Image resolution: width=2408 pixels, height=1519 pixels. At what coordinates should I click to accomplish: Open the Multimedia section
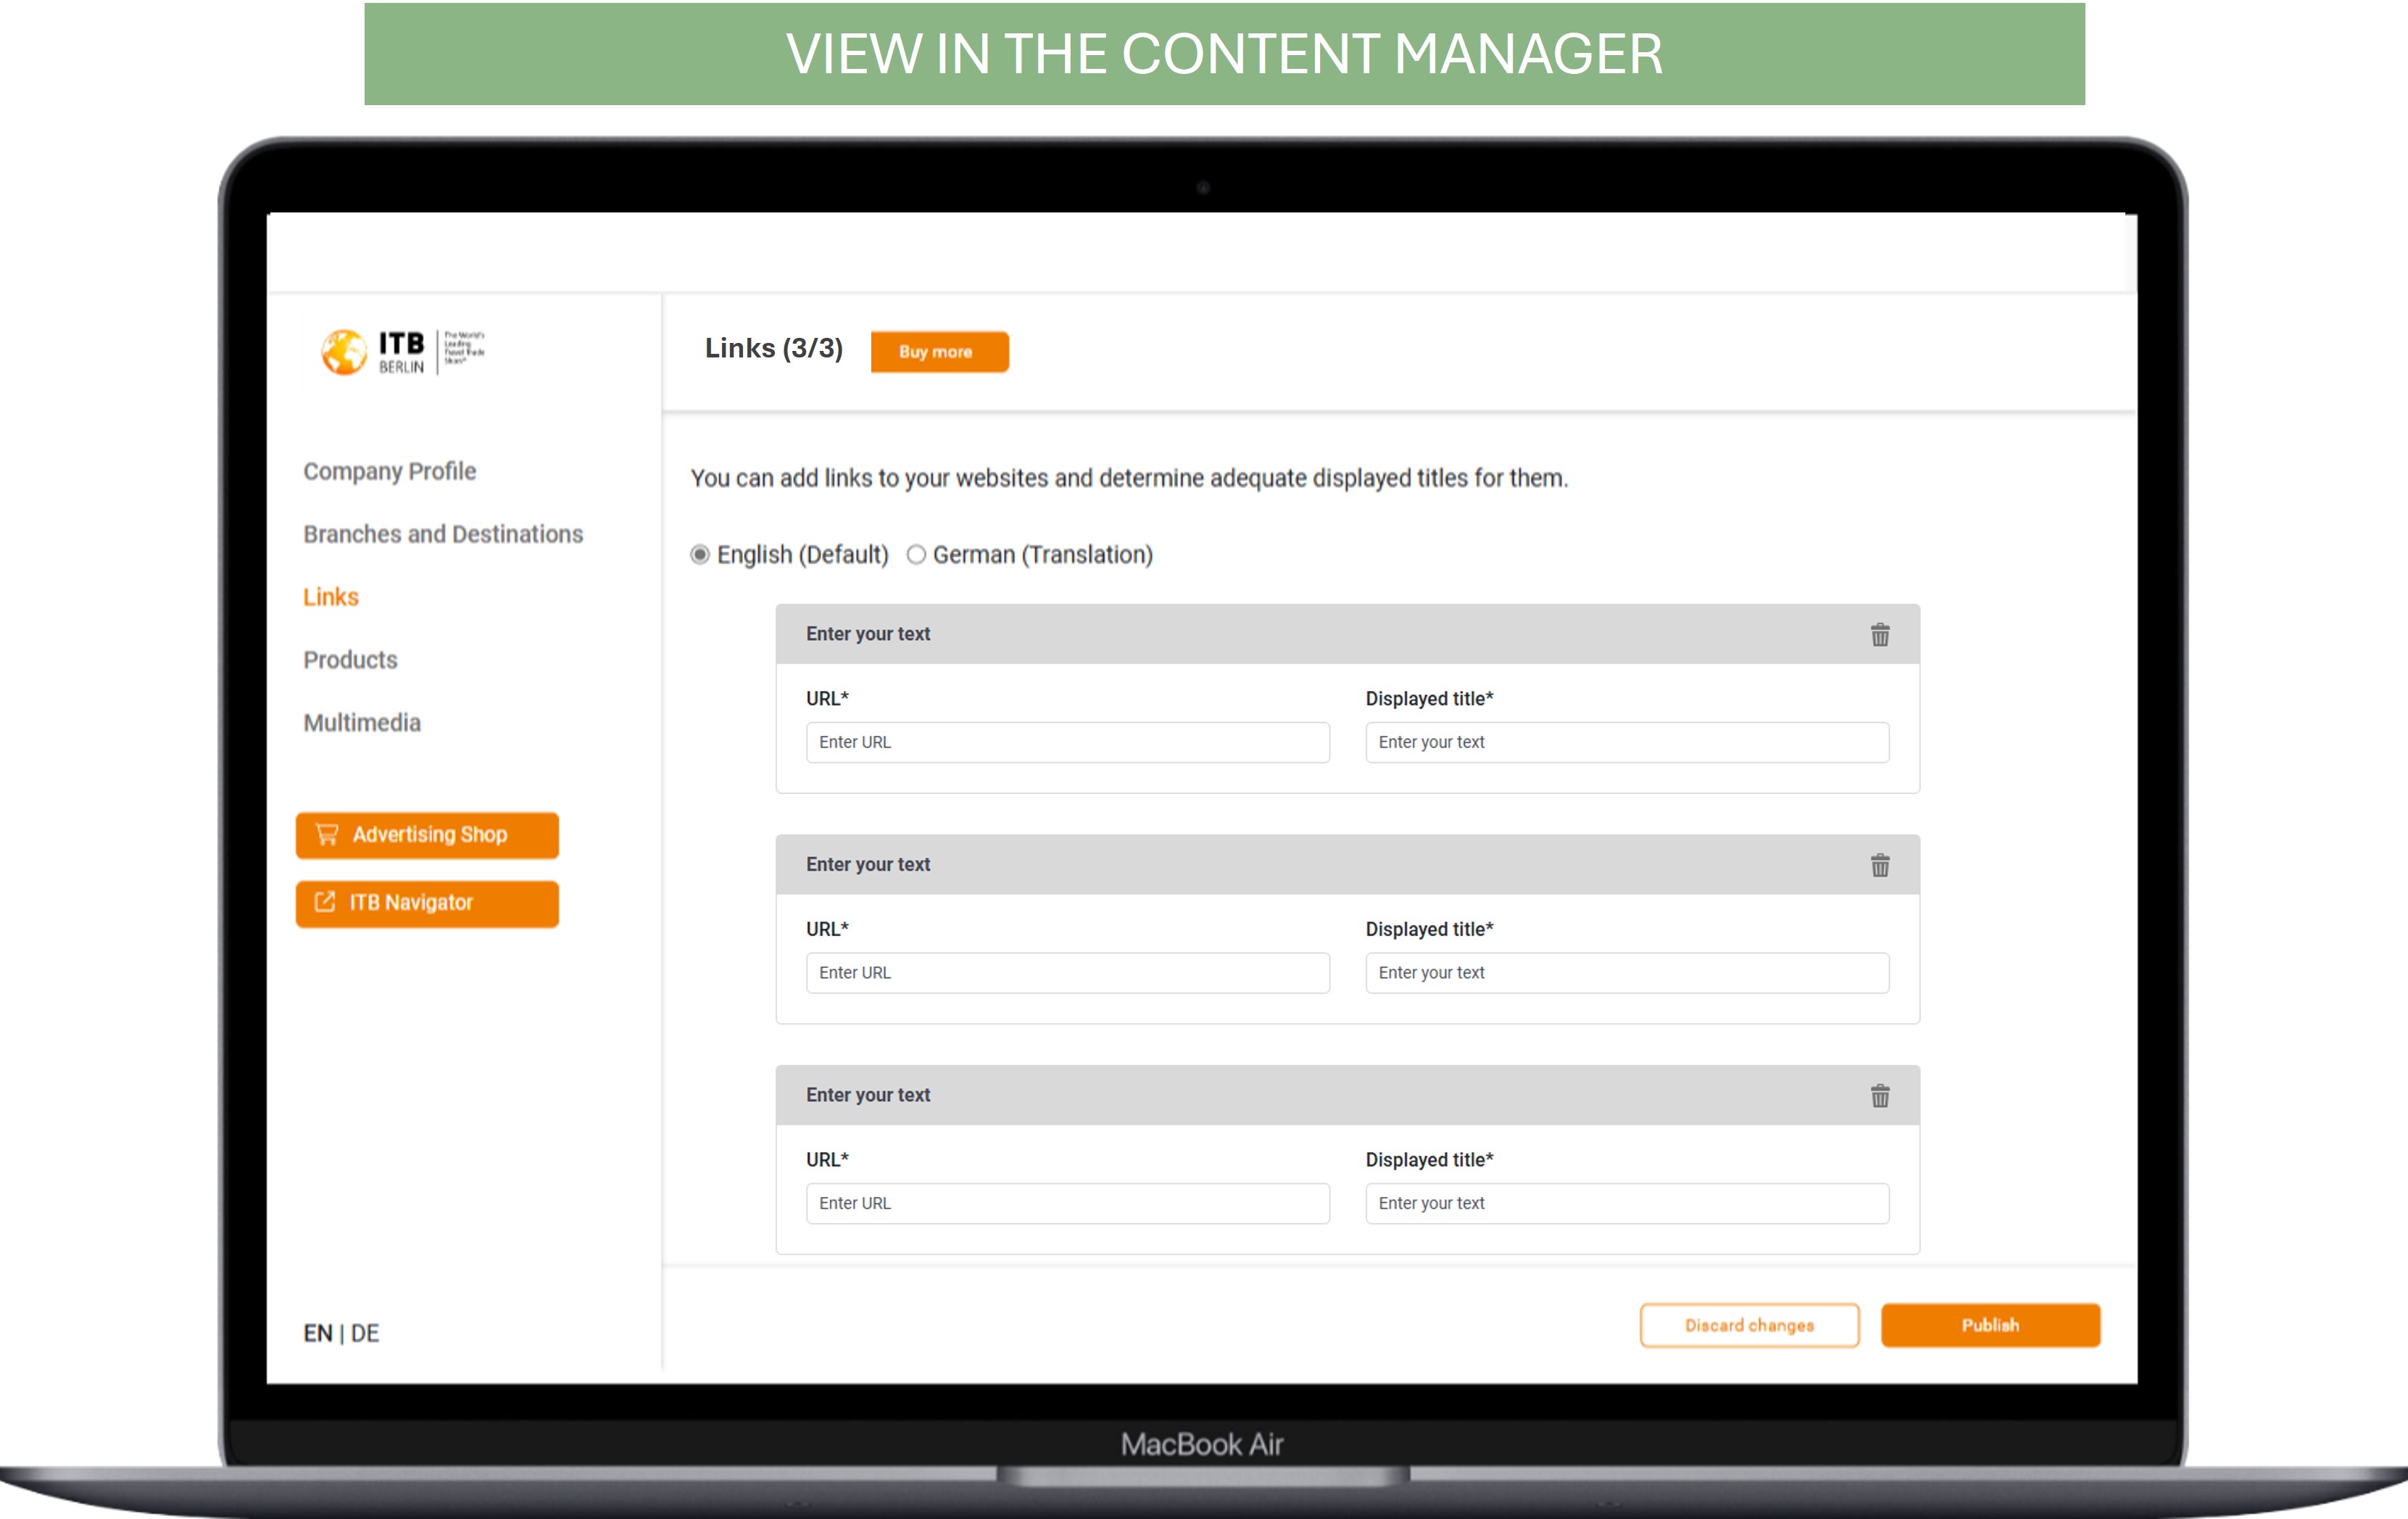pos(362,723)
